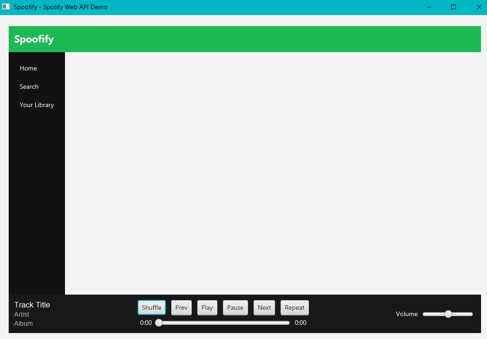Open the Home page in sidebar
The image size is (487, 339).
point(28,68)
